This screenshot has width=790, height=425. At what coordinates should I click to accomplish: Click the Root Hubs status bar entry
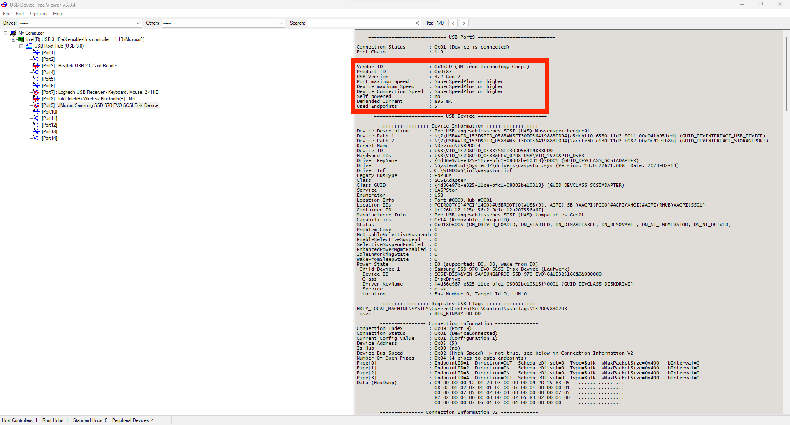tap(55, 420)
